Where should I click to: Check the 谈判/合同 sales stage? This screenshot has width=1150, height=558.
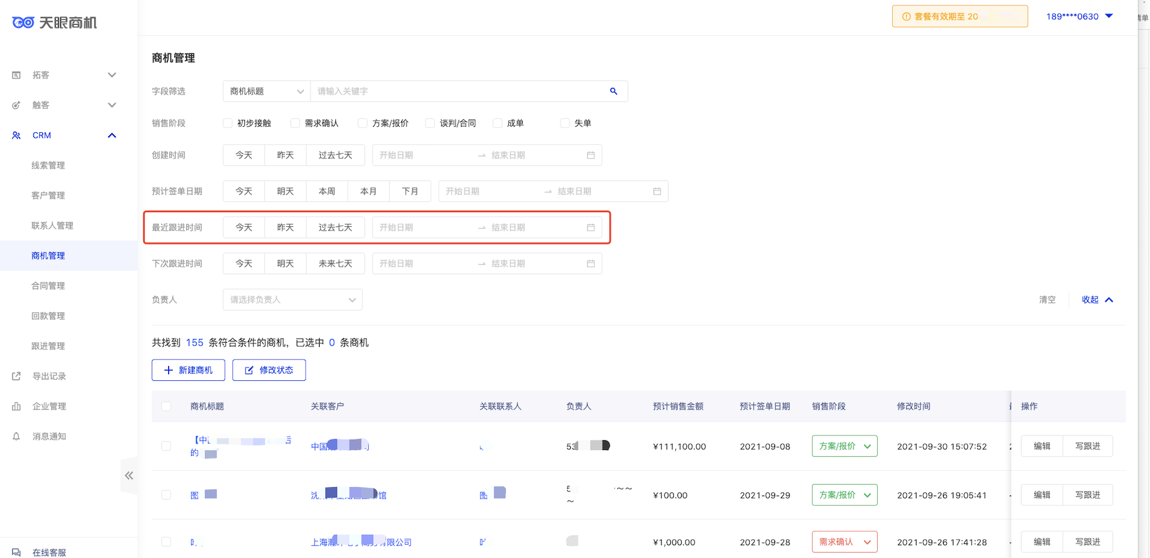pos(430,123)
